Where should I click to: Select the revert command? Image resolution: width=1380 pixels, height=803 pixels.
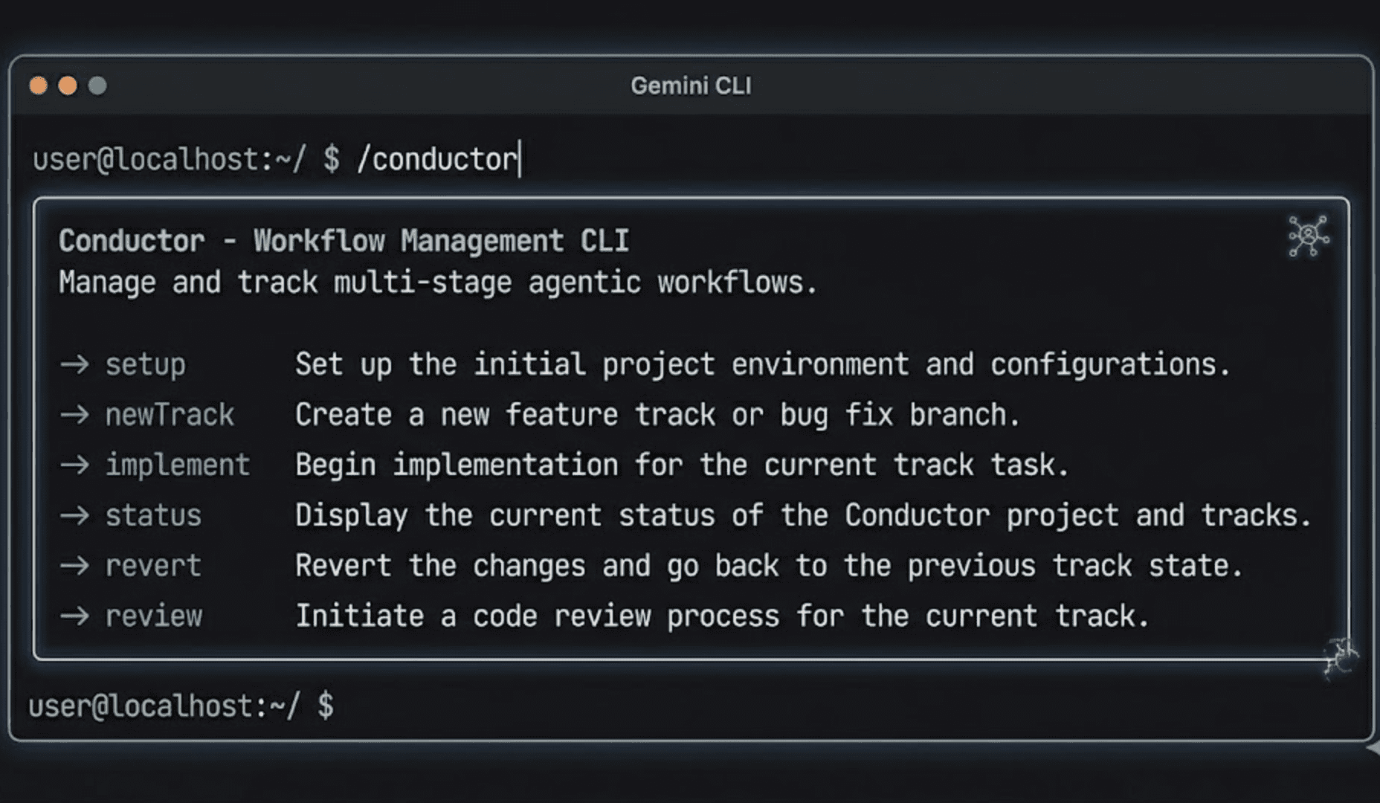tap(153, 566)
